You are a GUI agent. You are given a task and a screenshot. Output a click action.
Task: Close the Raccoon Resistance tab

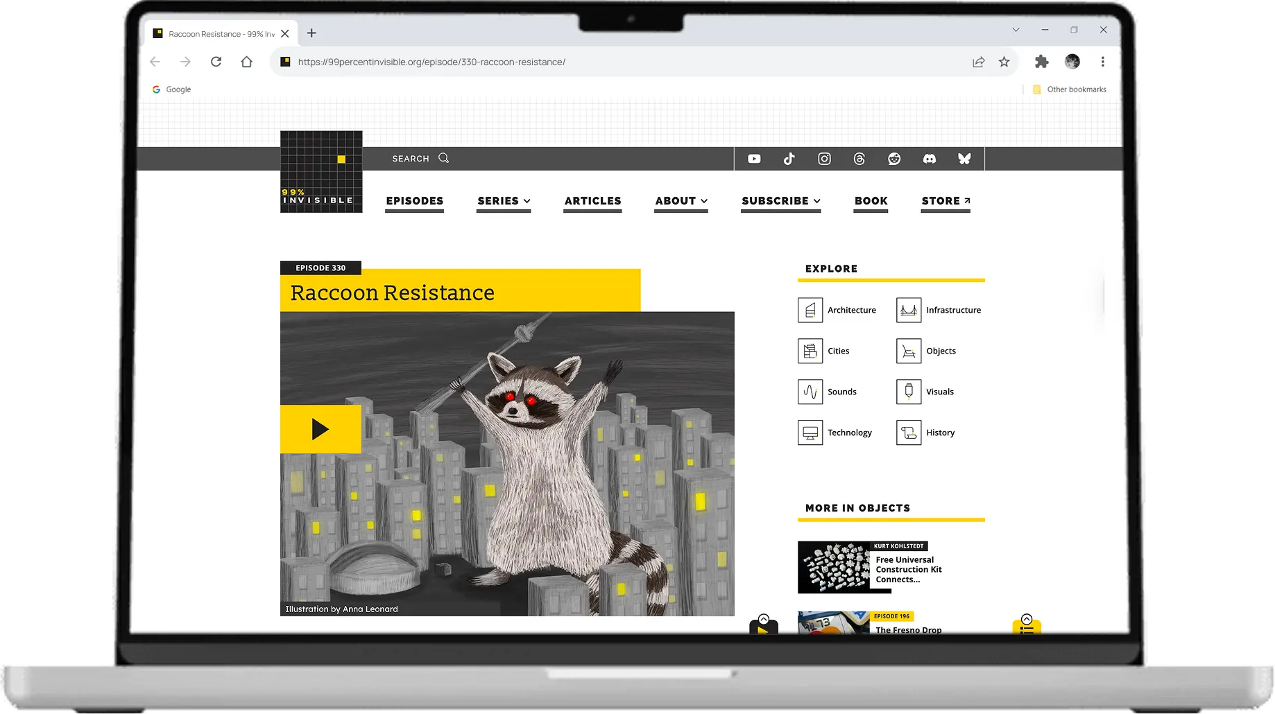coord(285,33)
